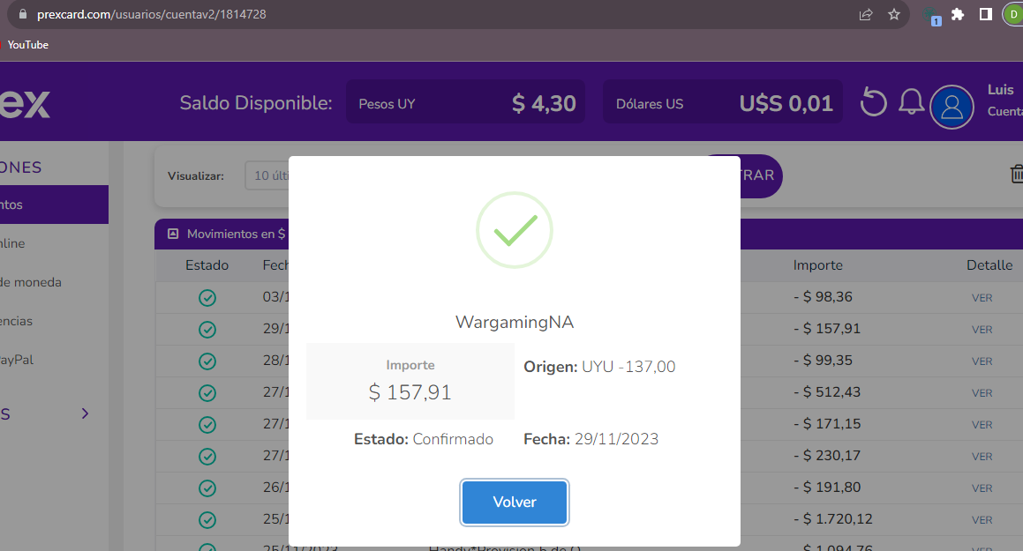Click the site lock icon in address bar

pos(23,14)
